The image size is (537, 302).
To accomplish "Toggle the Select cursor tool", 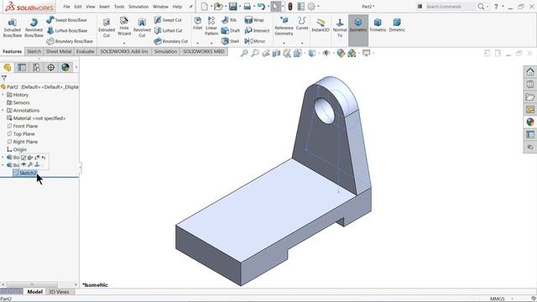I will click(276, 6).
